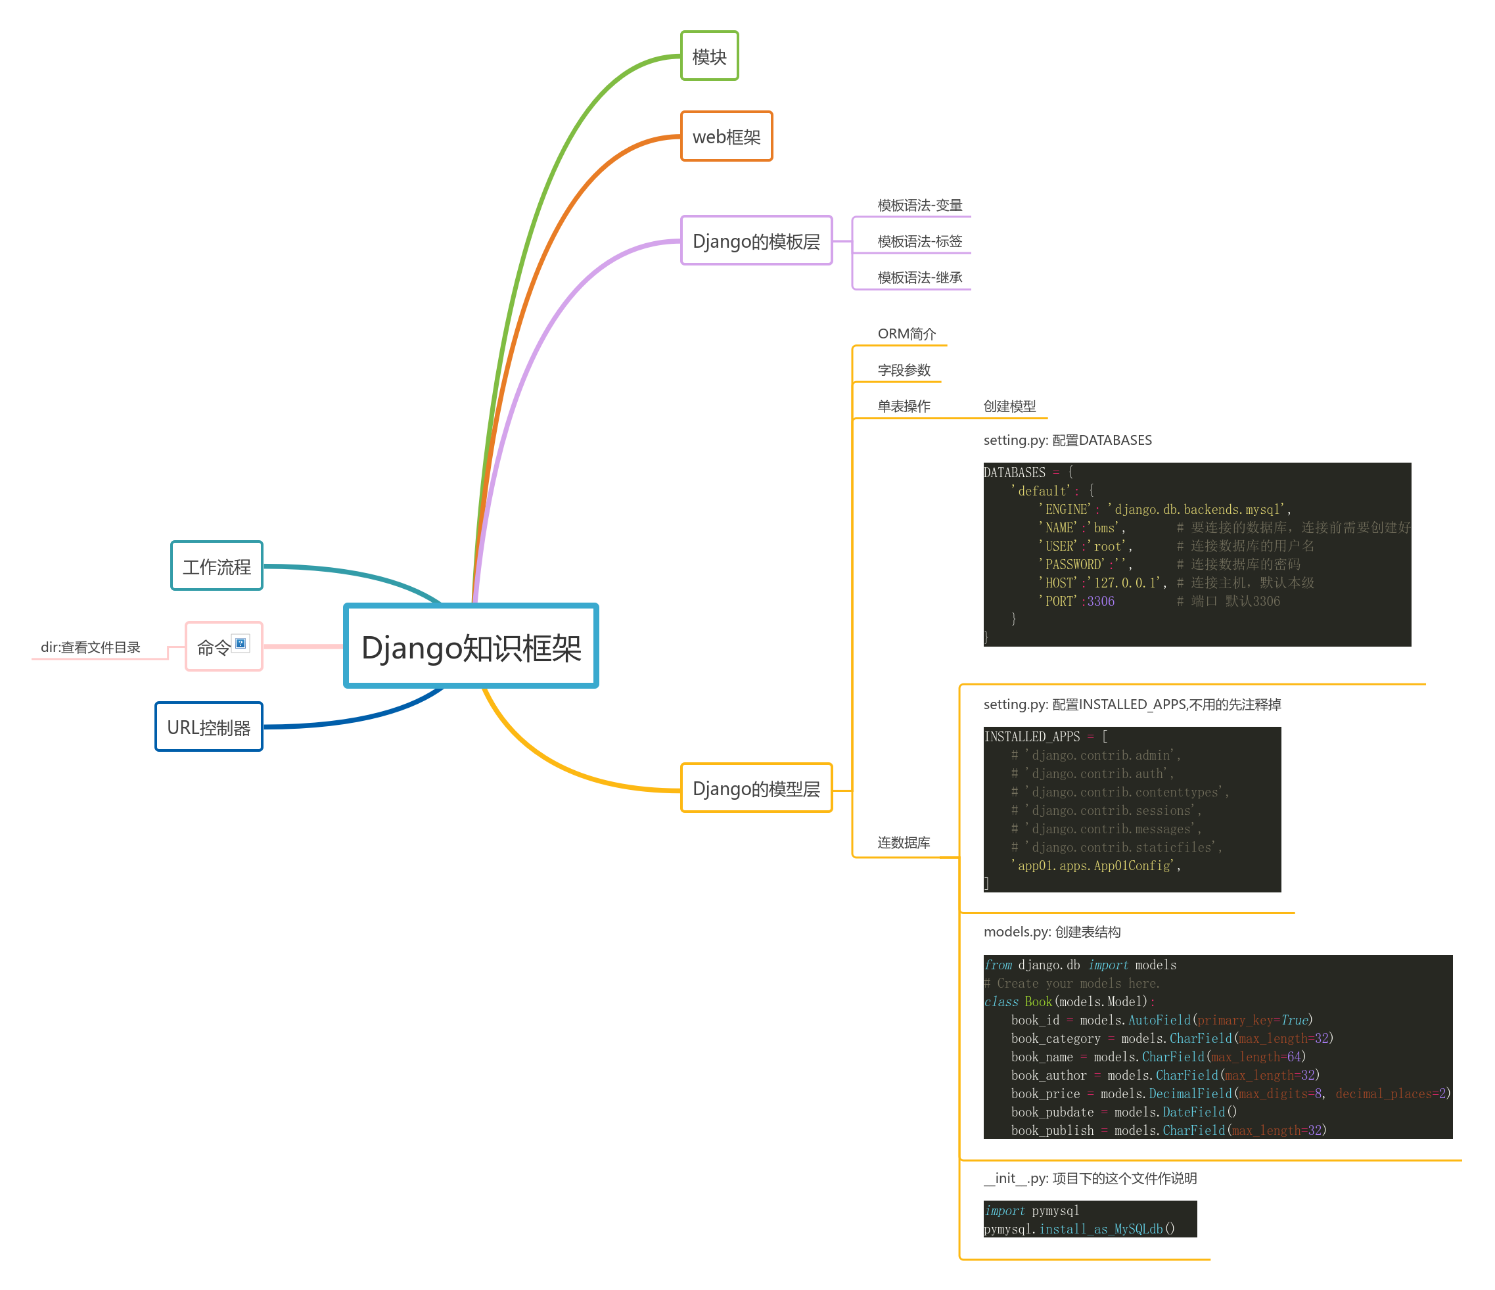
Task: Select the 工作流程 node
Action: pyautogui.click(x=216, y=566)
